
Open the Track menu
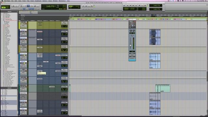click(x=24, y=1)
